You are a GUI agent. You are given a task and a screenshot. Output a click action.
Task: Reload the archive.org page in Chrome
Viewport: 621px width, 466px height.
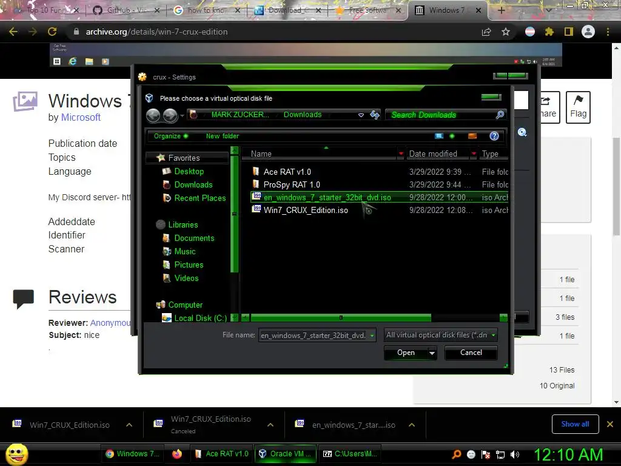(x=52, y=32)
